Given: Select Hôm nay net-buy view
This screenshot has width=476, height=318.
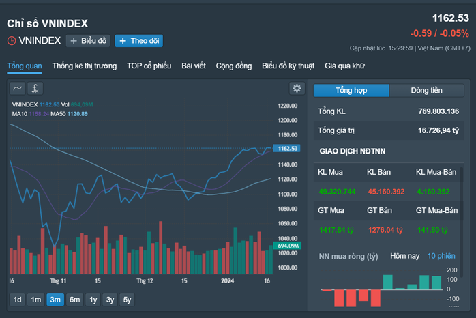Looking at the screenshot, I should [x=404, y=256].
